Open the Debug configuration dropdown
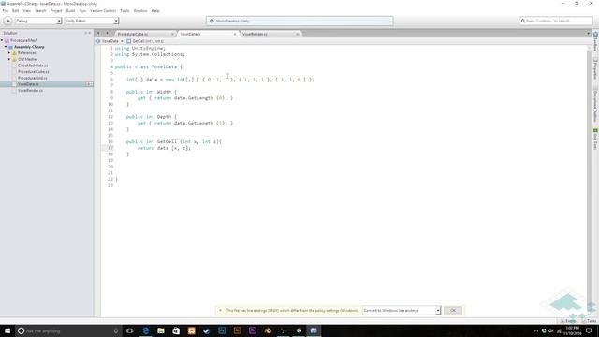Screen dimensions: 599x337 coord(38,21)
